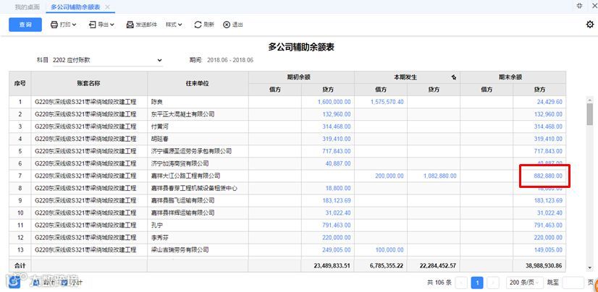Open opening credit amount 791,463.00

click(x=337, y=226)
